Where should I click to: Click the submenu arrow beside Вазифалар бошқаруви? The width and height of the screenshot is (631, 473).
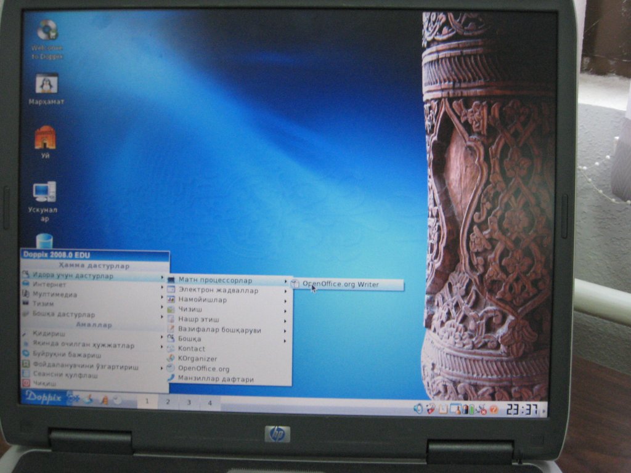[285, 331]
